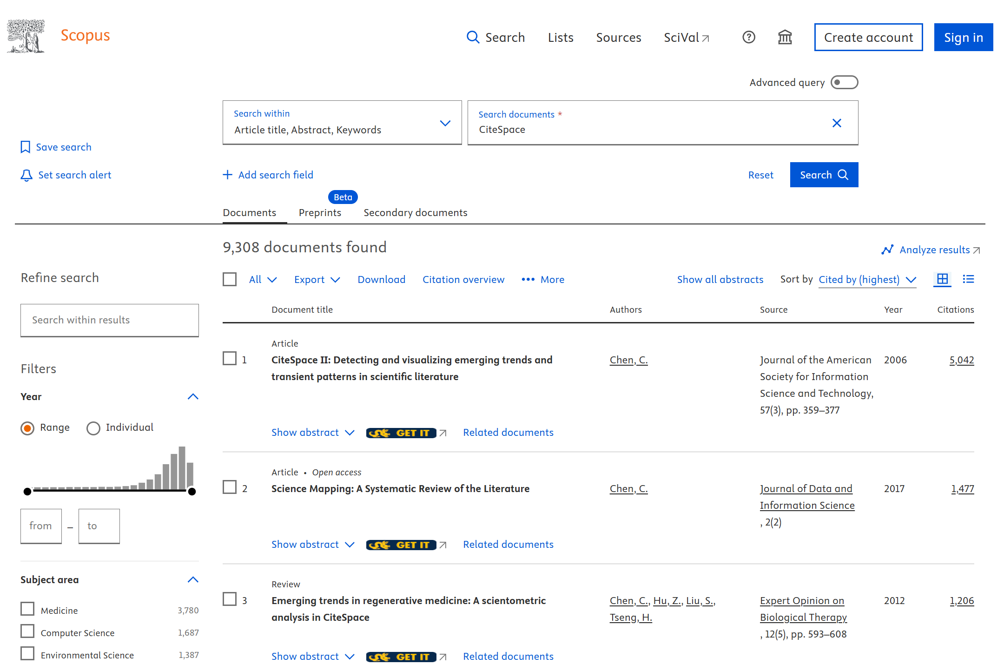
Task: Switch to grid table view icon
Action: (x=942, y=279)
